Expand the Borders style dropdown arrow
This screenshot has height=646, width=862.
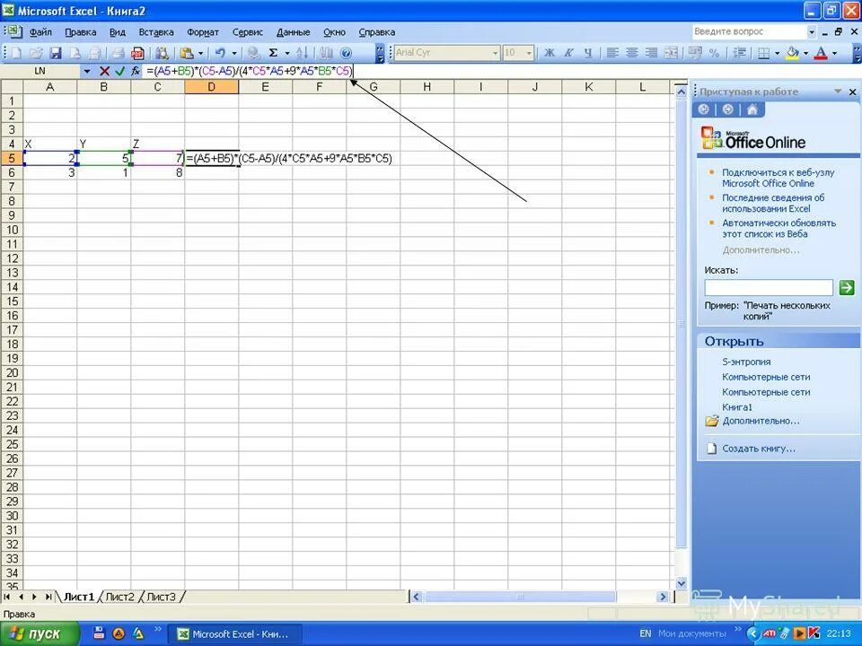(777, 53)
